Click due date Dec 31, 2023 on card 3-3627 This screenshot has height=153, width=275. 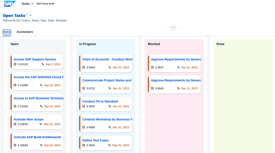[189, 67]
